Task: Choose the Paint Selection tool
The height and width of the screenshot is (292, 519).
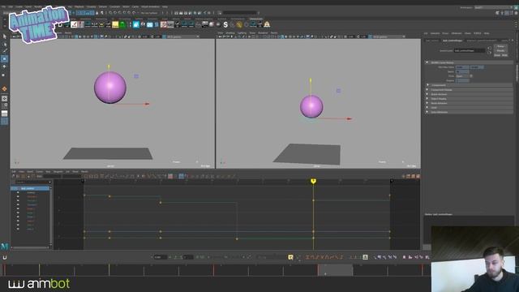Action: (x=4, y=51)
